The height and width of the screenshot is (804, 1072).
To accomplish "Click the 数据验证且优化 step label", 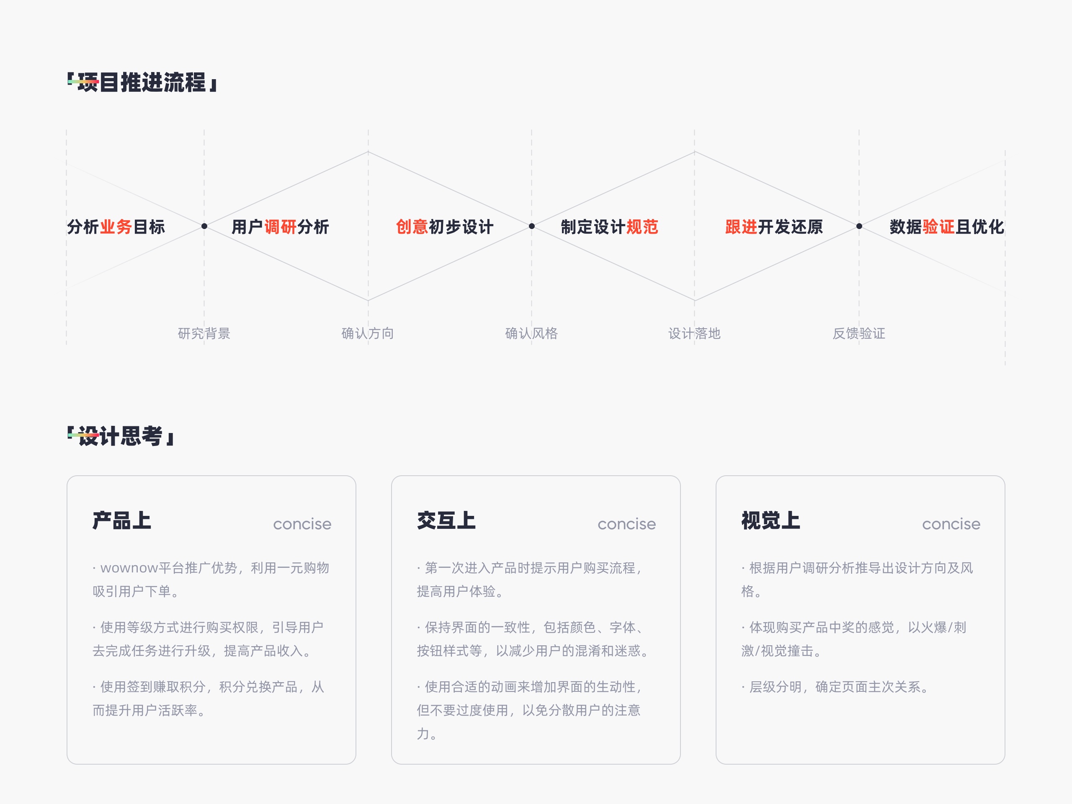I will [946, 227].
